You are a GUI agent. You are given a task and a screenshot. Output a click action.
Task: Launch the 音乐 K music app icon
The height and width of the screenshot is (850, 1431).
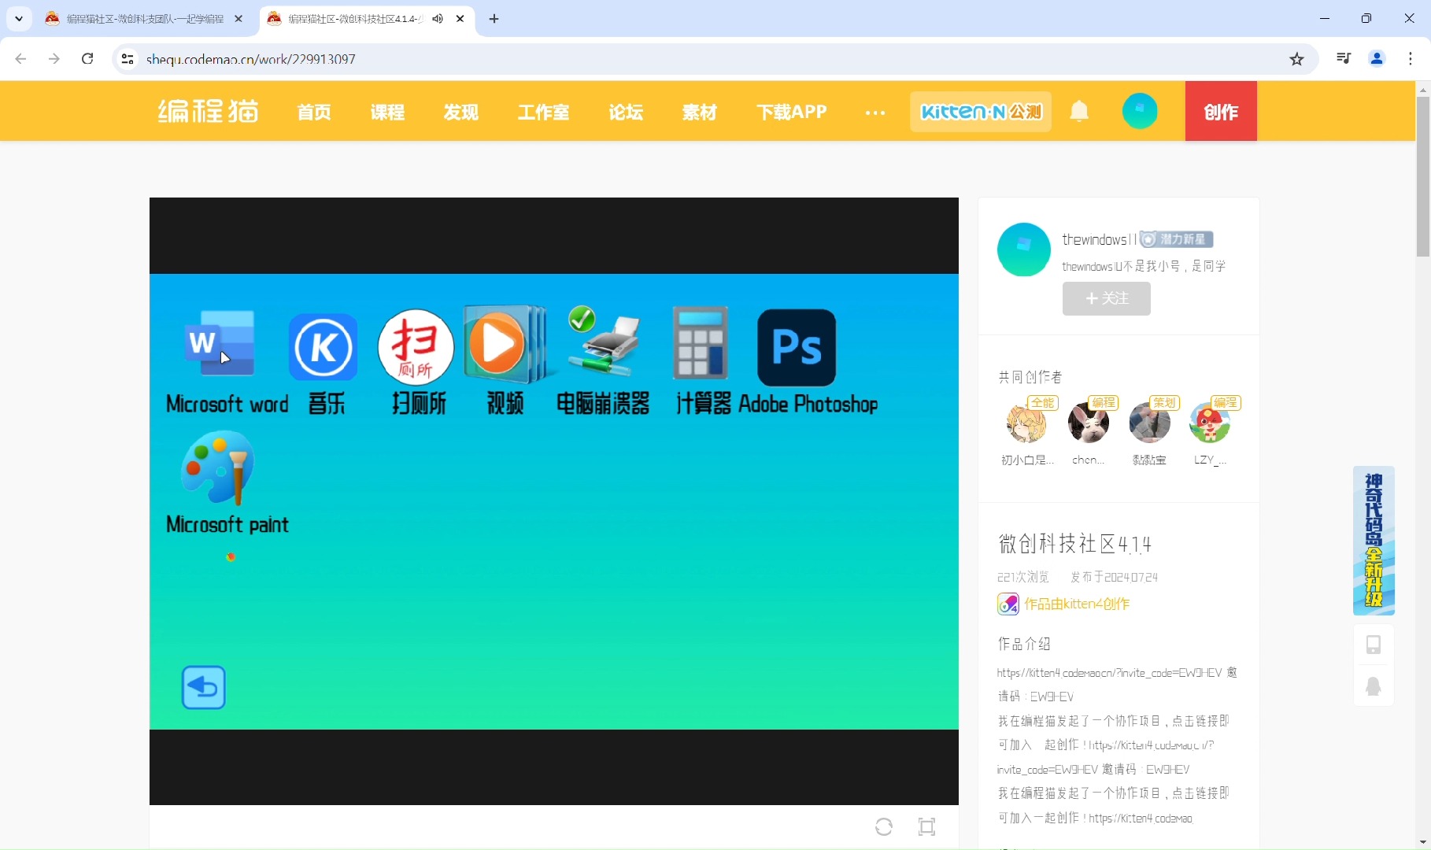pyautogui.click(x=324, y=346)
